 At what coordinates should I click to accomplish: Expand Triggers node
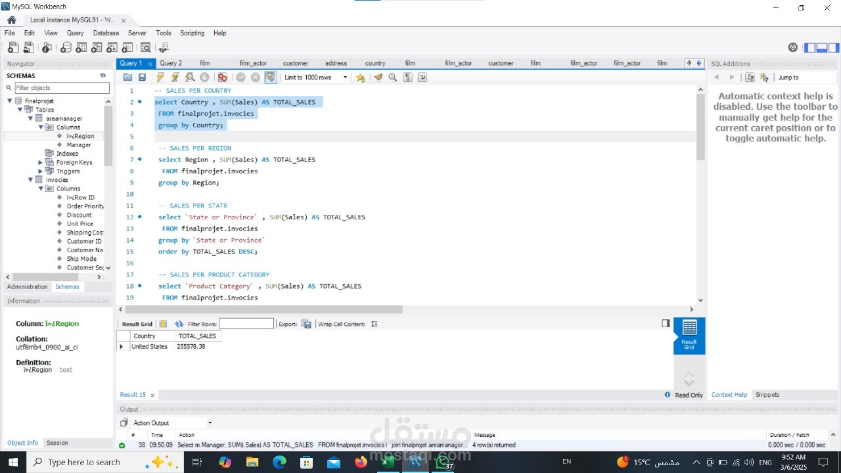41,171
